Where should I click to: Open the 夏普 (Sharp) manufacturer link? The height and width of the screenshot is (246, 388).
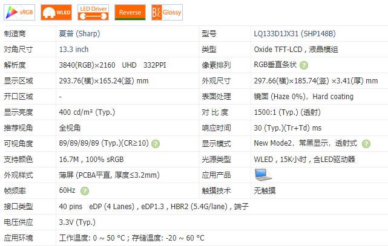[x=79, y=34]
